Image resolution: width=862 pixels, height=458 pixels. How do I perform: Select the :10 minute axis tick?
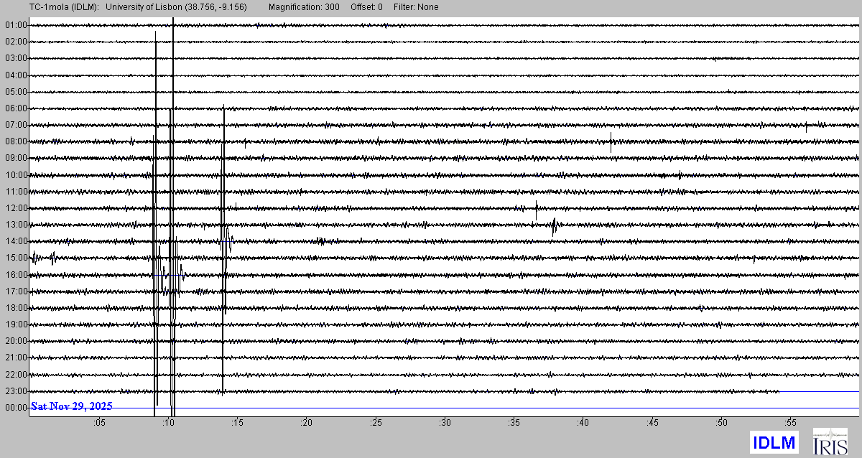pos(168,423)
